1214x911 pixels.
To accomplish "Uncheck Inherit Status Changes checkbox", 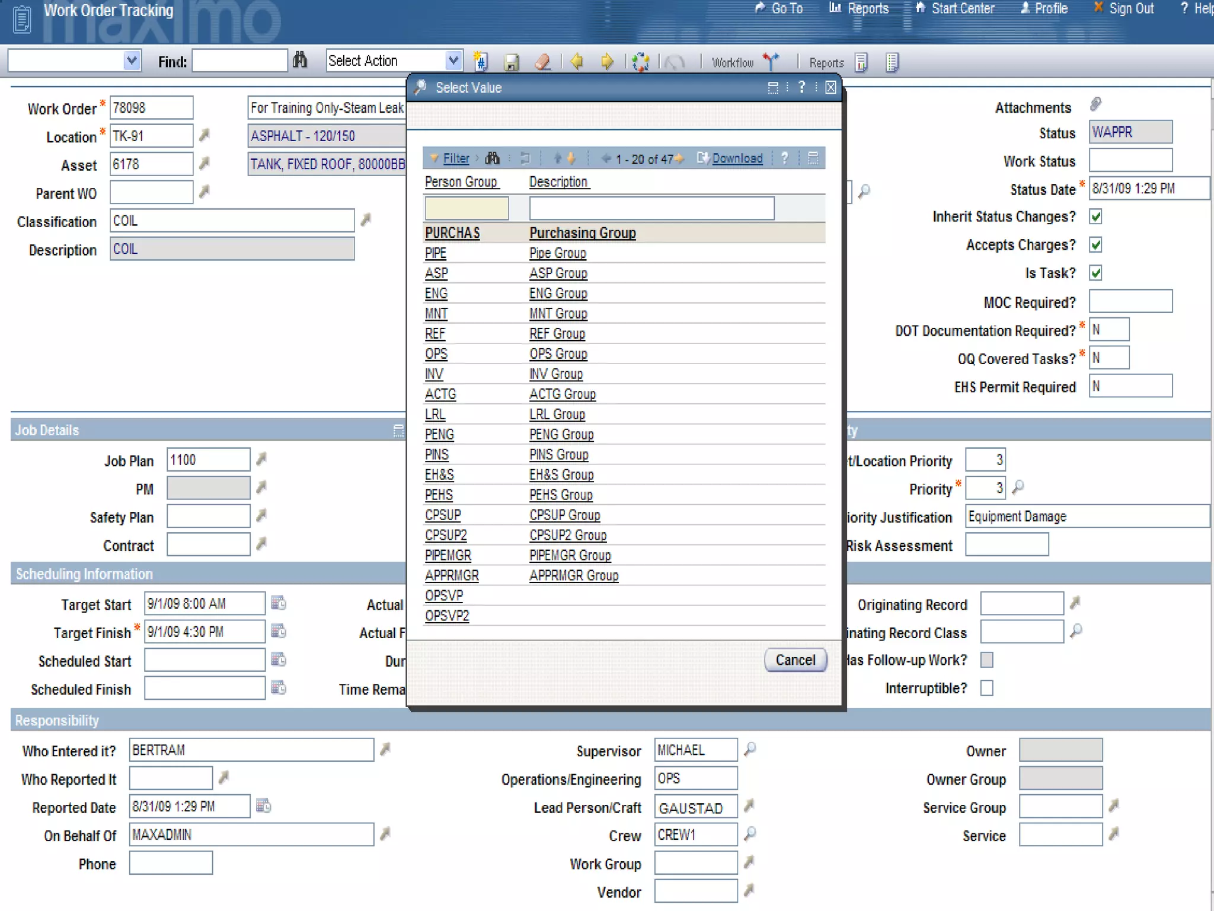I will click(1095, 217).
